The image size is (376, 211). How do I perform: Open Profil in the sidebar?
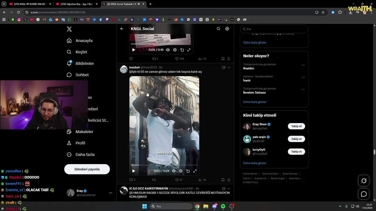click(x=76, y=143)
